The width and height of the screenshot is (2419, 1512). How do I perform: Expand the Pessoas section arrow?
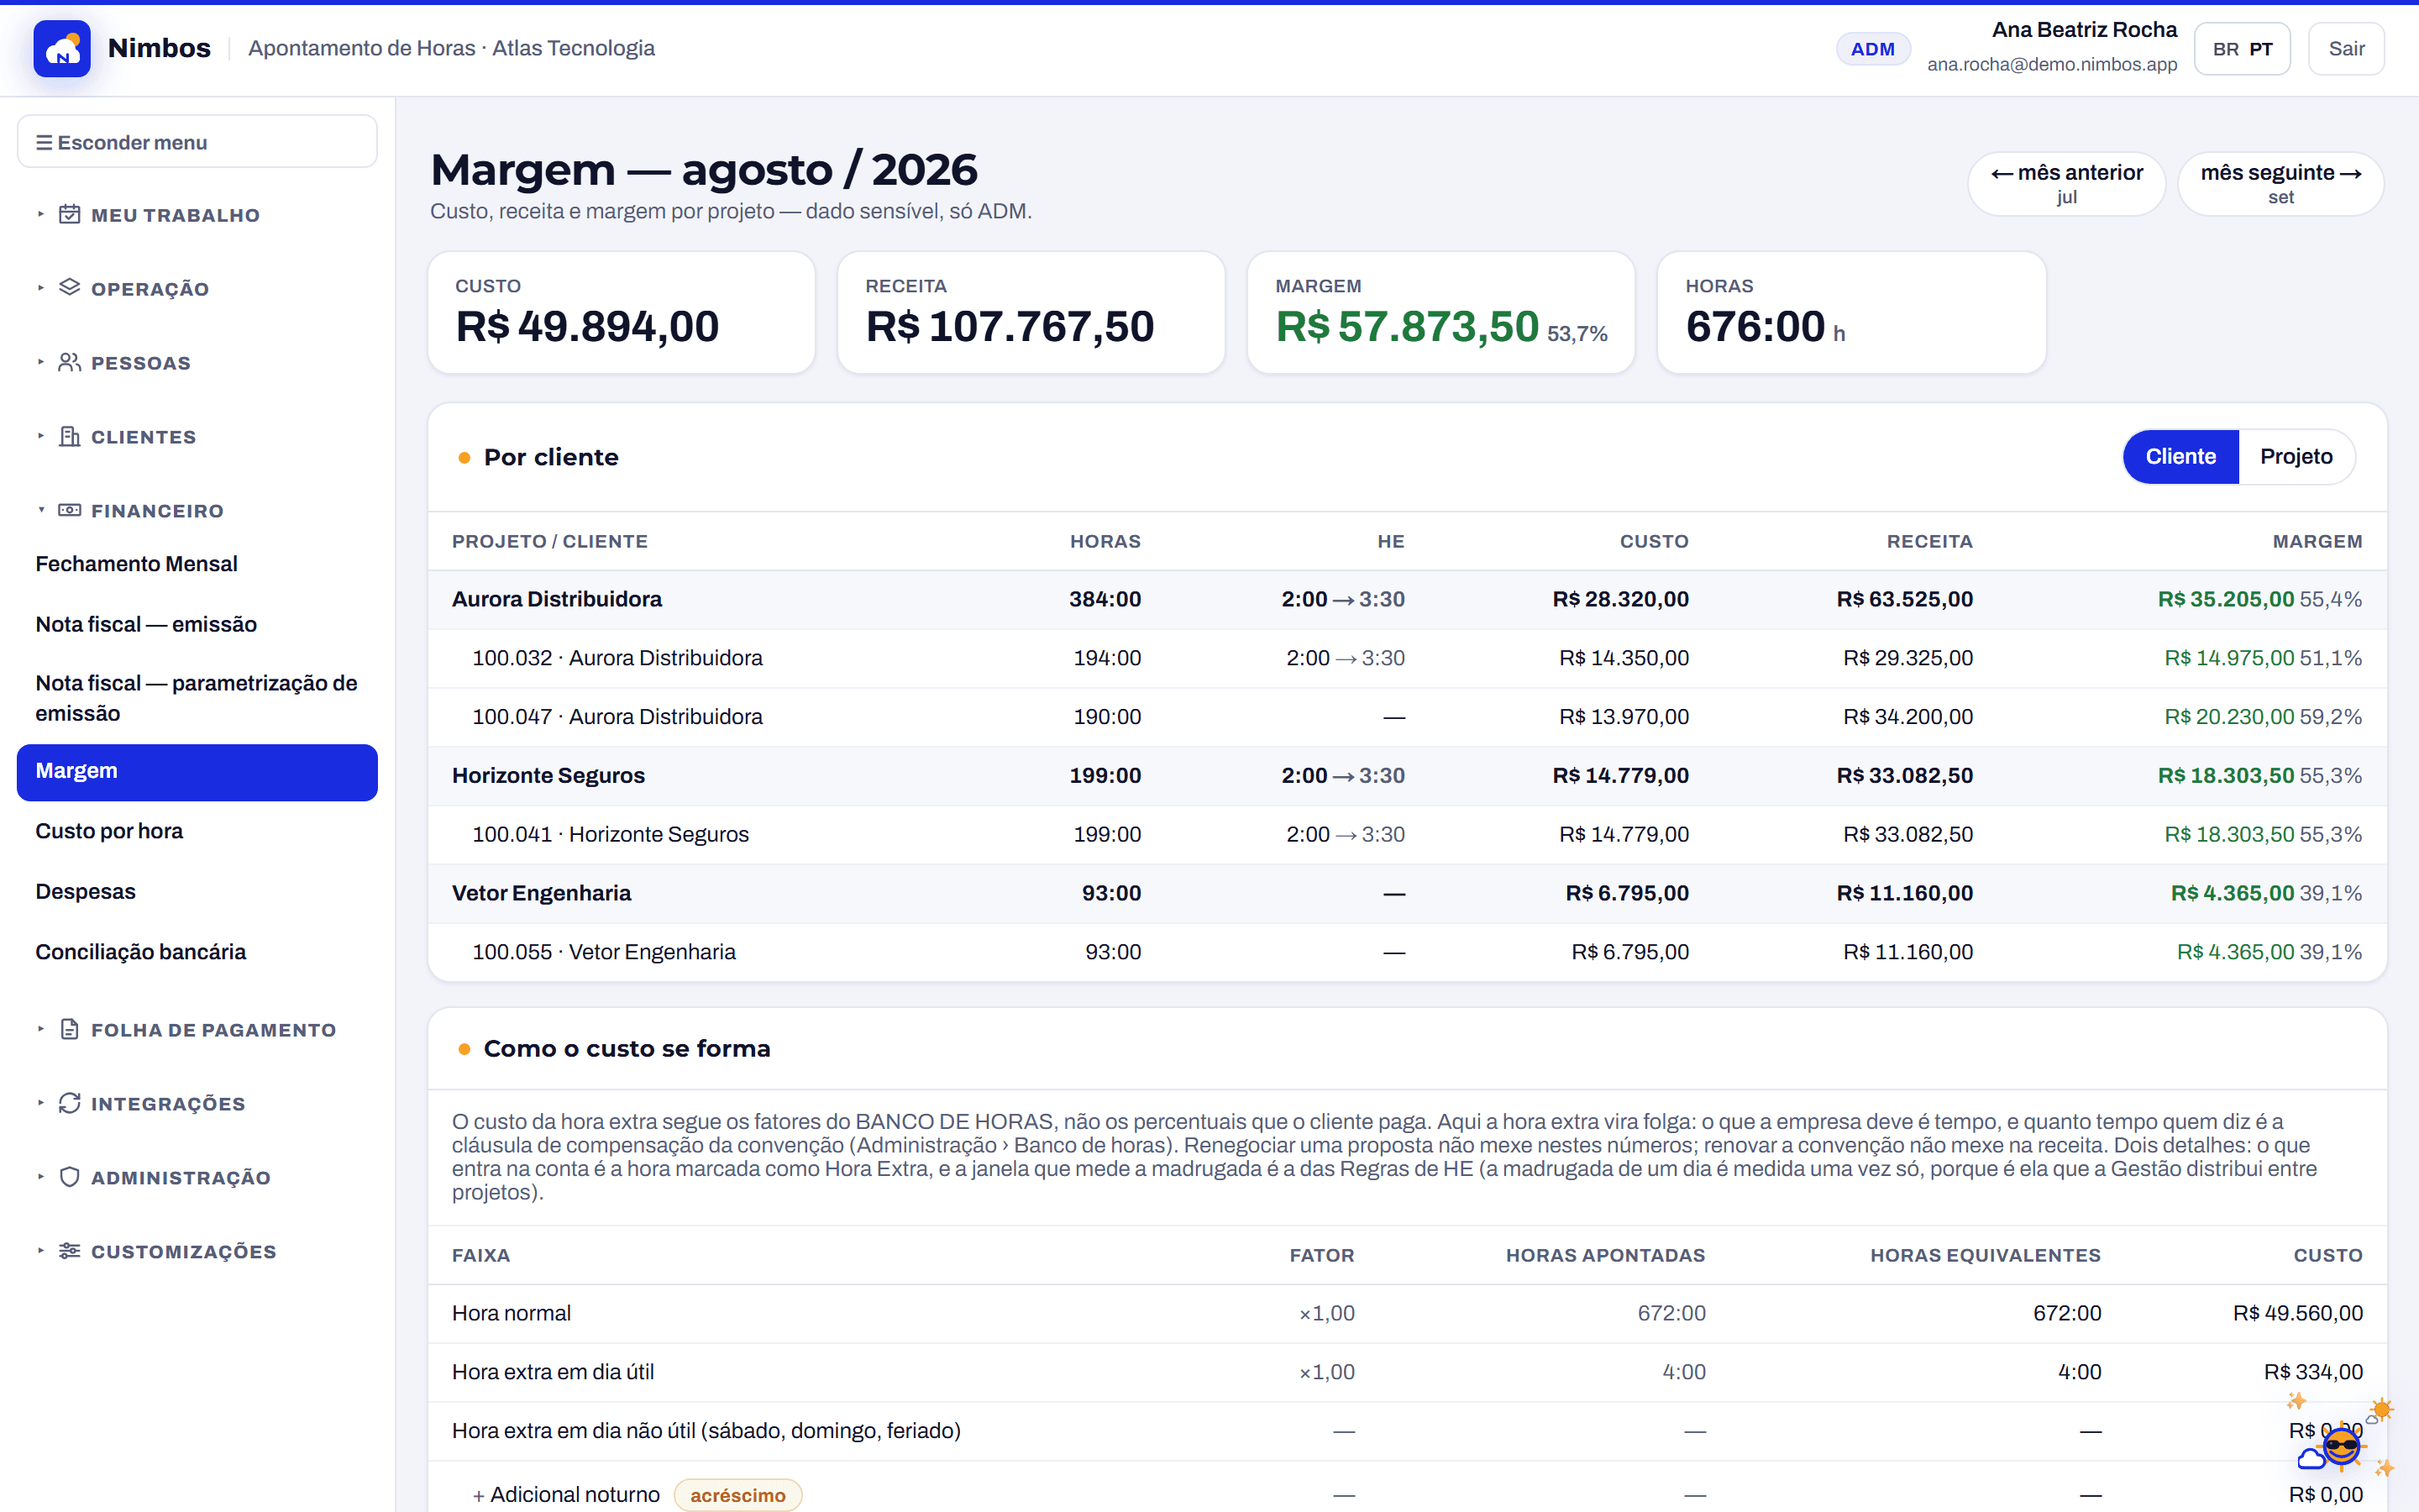pos(41,362)
